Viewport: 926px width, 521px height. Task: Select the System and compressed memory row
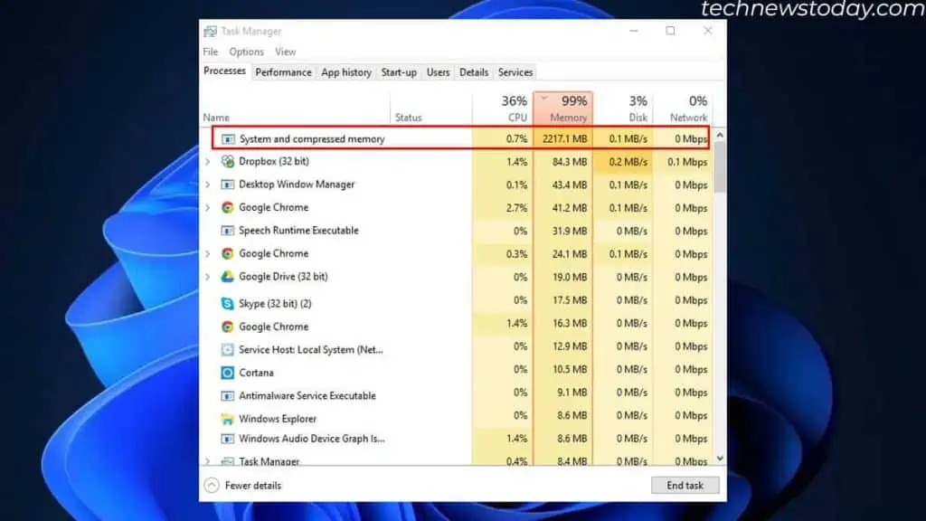(x=460, y=138)
